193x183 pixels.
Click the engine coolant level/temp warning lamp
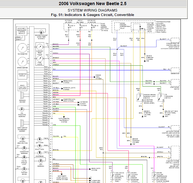[41, 32]
